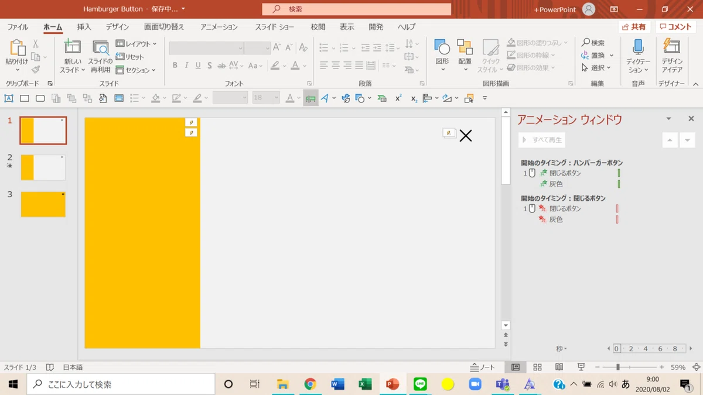Open the Zoom app from taskbar
703x395 pixels.
tap(475, 384)
